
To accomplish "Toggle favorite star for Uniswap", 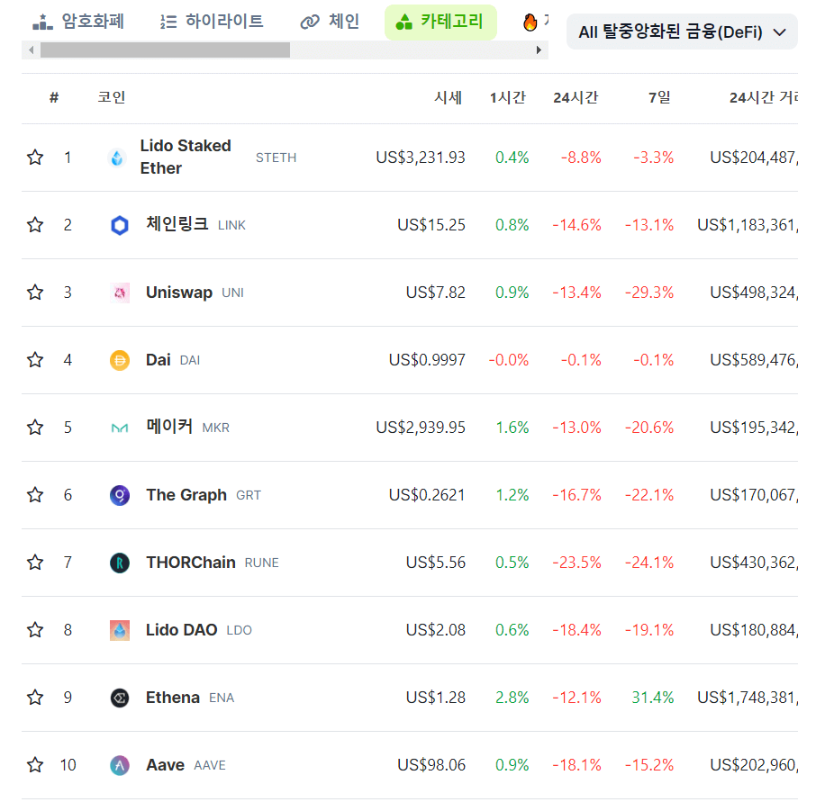I will coord(35,293).
